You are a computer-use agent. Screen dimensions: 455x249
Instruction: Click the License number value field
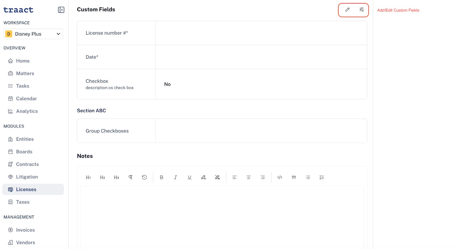261,33
